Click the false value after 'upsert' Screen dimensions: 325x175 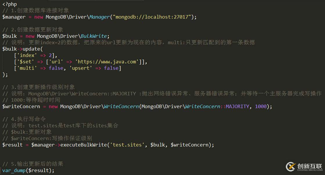[111, 68]
